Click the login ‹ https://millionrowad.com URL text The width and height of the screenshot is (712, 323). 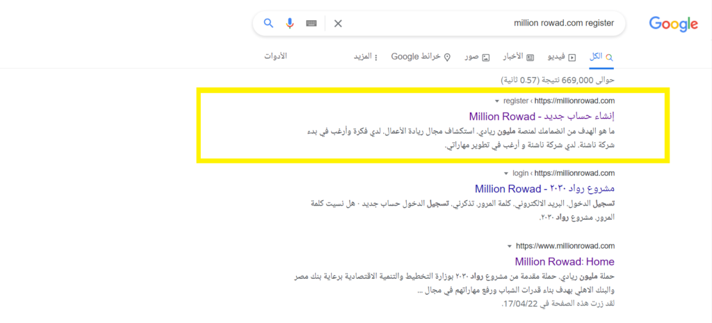[x=563, y=173]
